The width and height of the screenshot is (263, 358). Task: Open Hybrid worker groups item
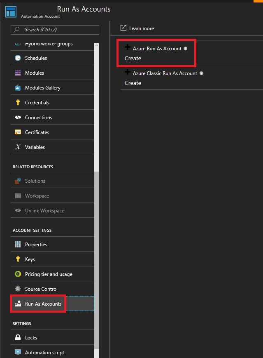(52, 46)
